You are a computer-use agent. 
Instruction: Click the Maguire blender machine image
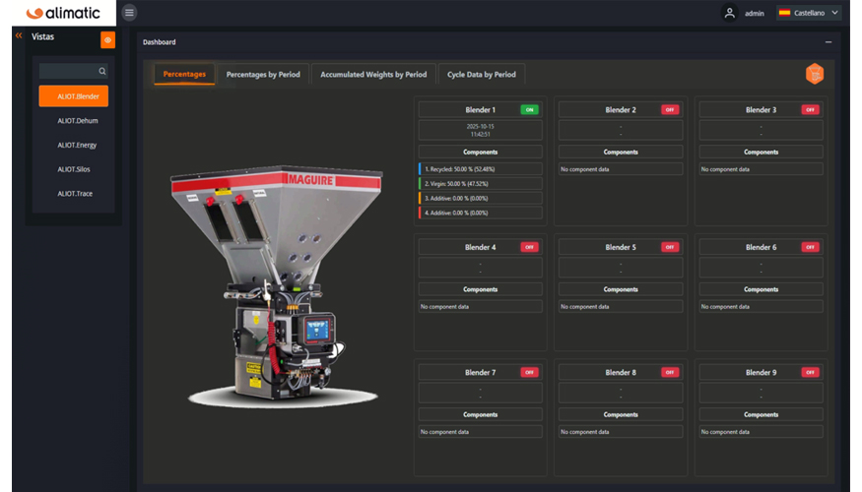(x=278, y=285)
